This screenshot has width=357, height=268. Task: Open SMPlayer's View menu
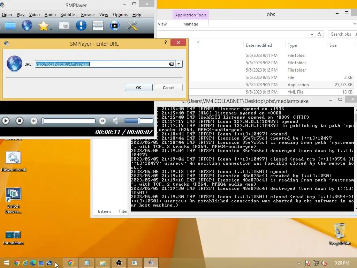click(x=104, y=15)
